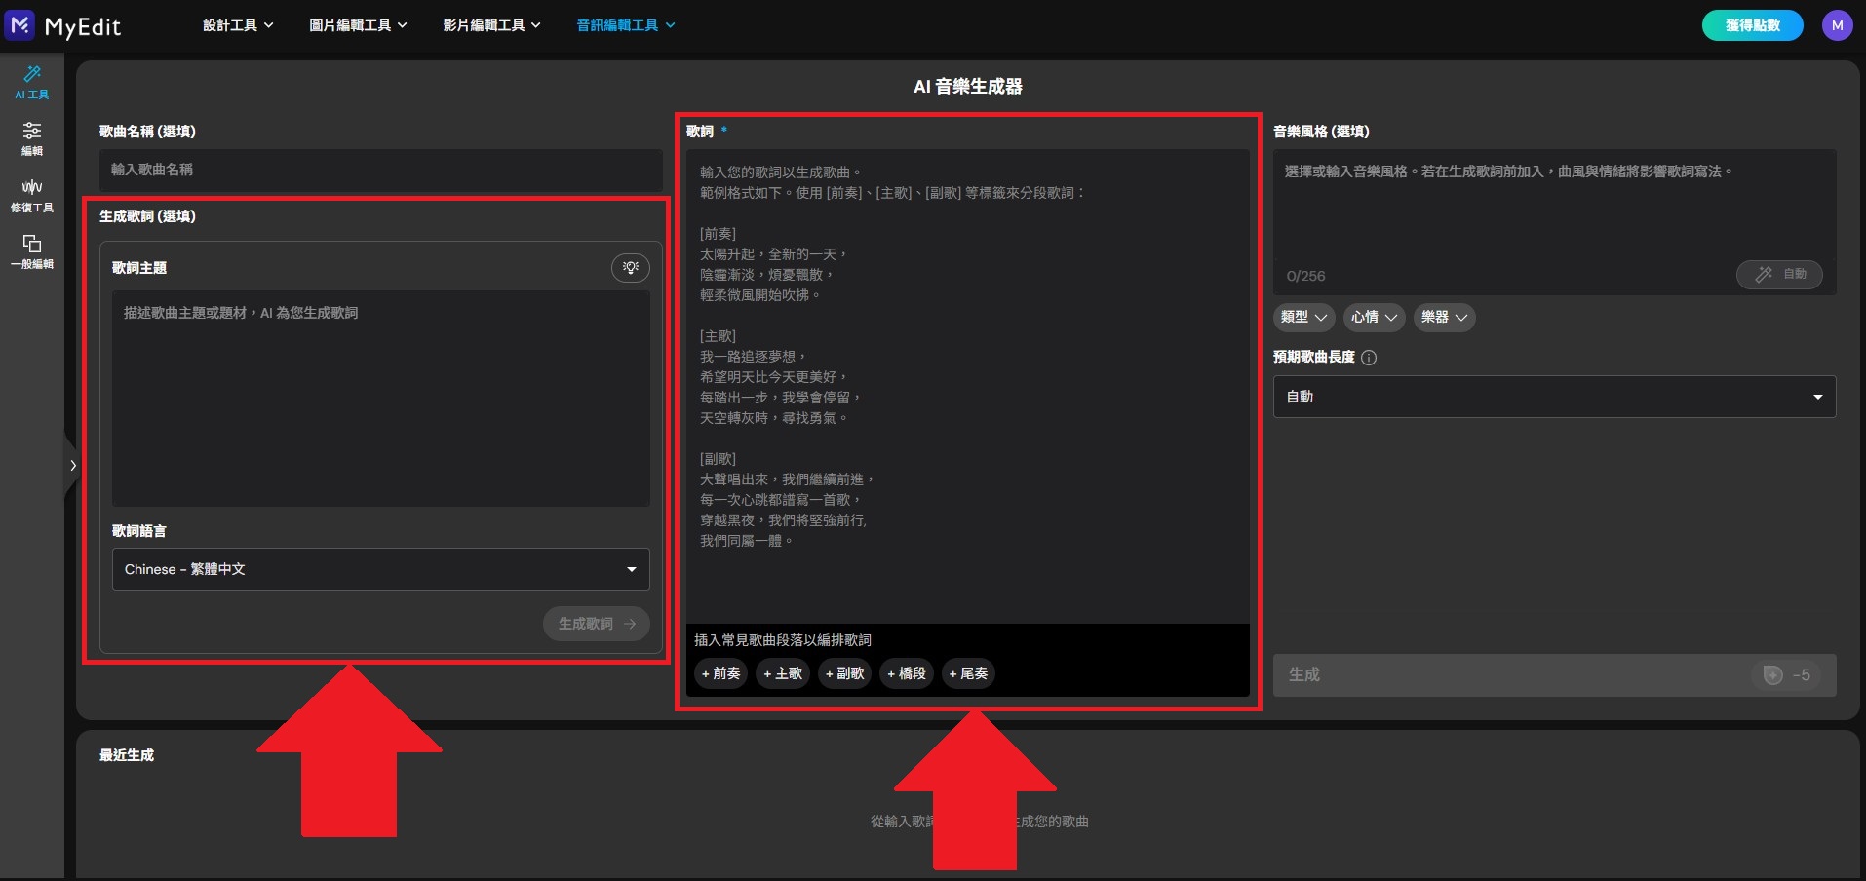Click the 輸入歌曲名稱 song name field
Image resolution: width=1866 pixels, height=881 pixels.
(x=379, y=171)
